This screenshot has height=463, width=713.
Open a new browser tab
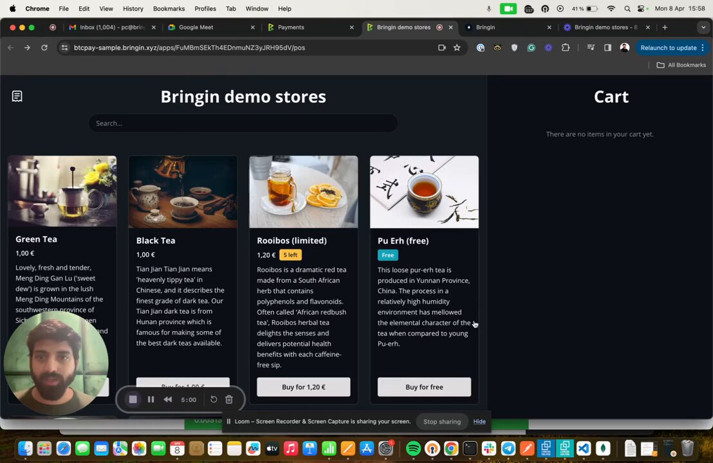(665, 27)
